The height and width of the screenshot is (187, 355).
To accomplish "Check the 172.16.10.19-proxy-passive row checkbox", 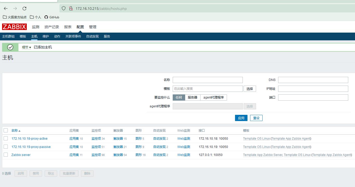I will tap(6, 147).
